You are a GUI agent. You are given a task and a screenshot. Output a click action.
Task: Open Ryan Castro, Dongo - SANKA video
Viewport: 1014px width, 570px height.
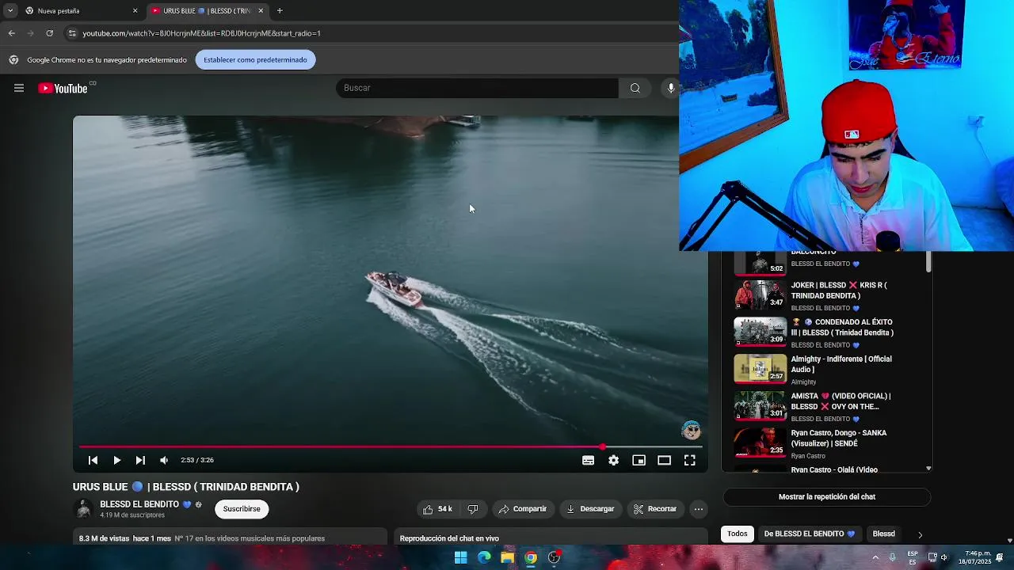pyautogui.click(x=828, y=443)
